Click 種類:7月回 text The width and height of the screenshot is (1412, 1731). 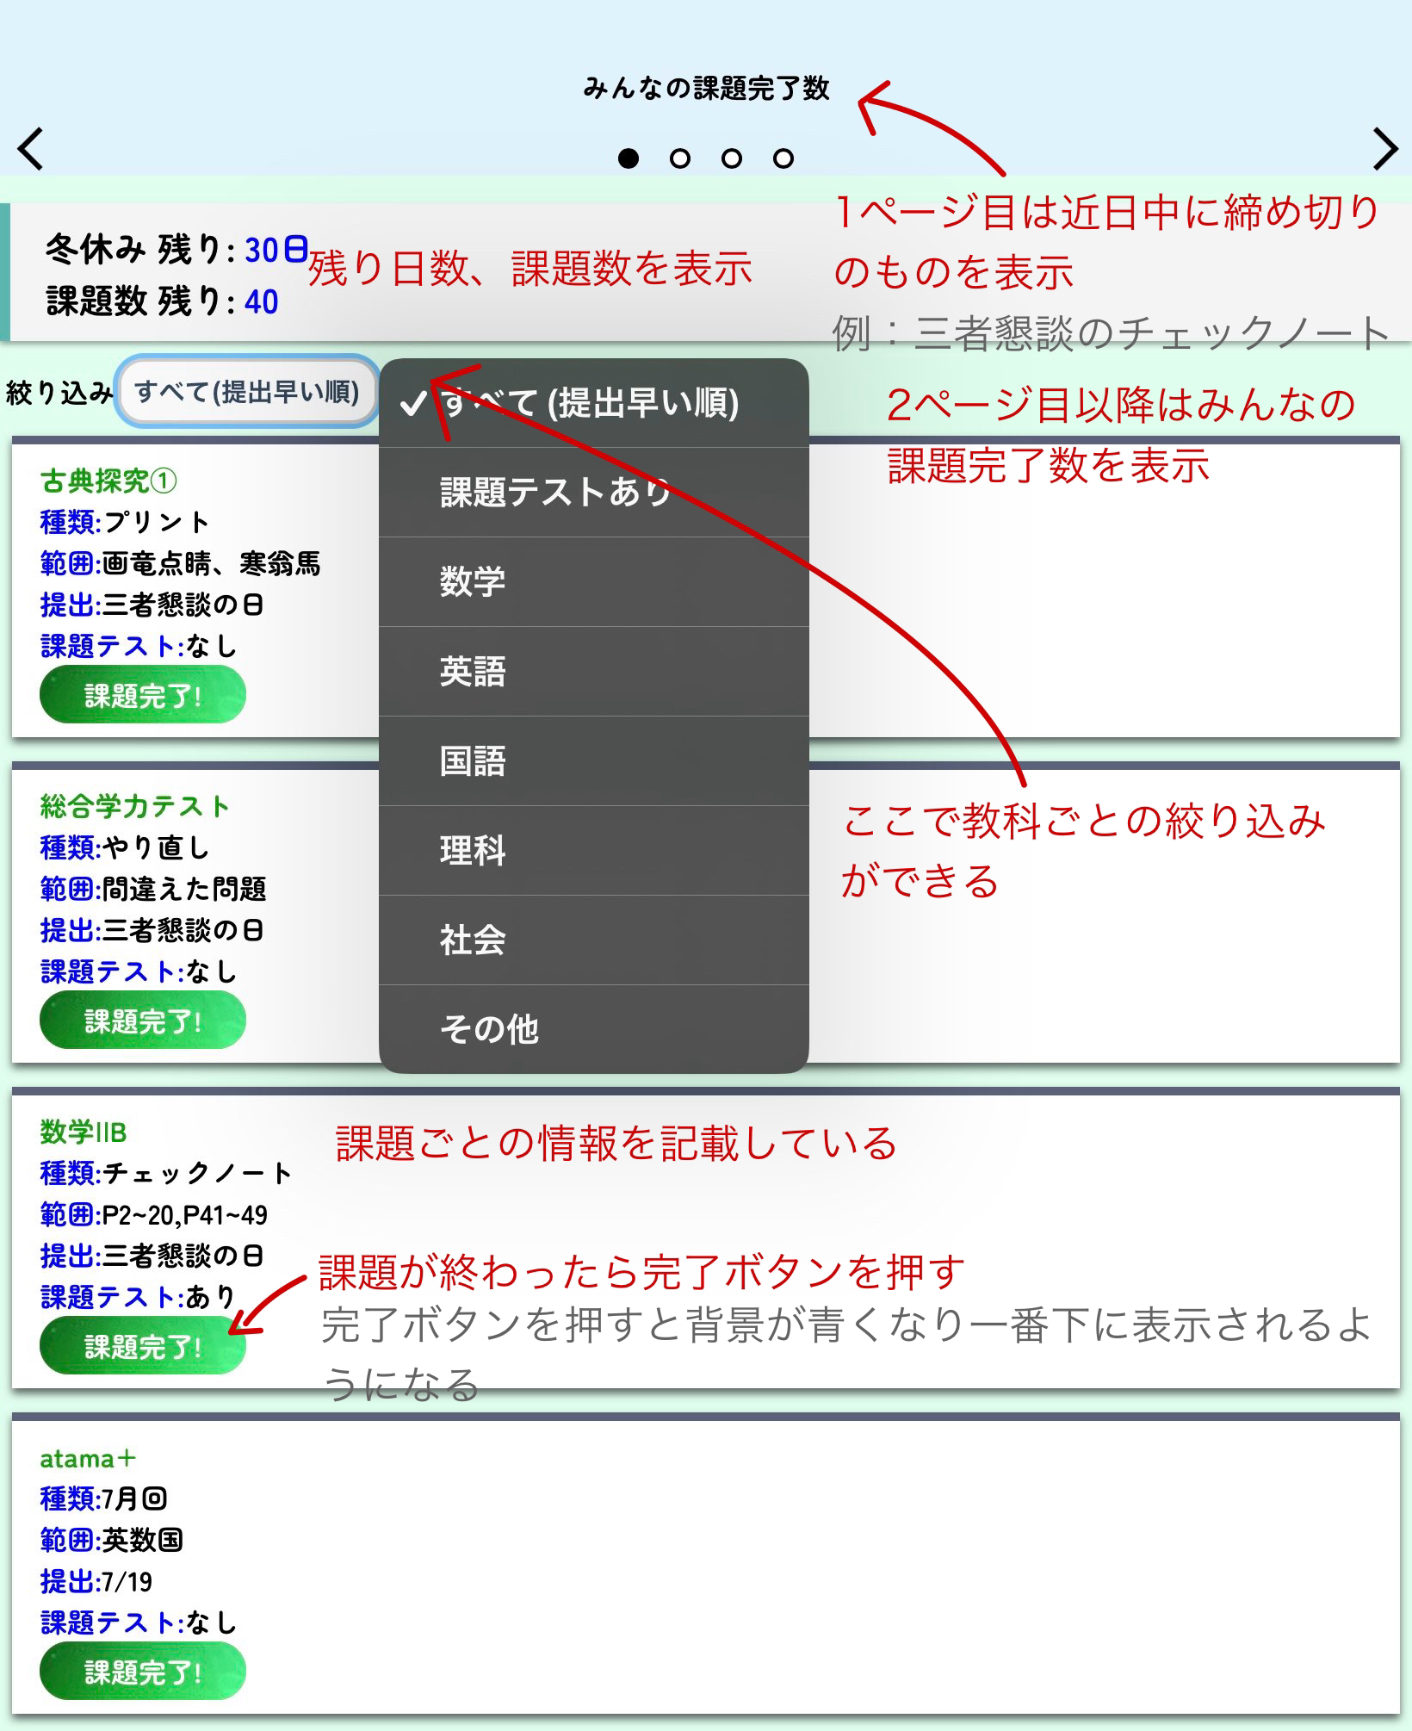pyautogui.click(x=104, y=1498)
